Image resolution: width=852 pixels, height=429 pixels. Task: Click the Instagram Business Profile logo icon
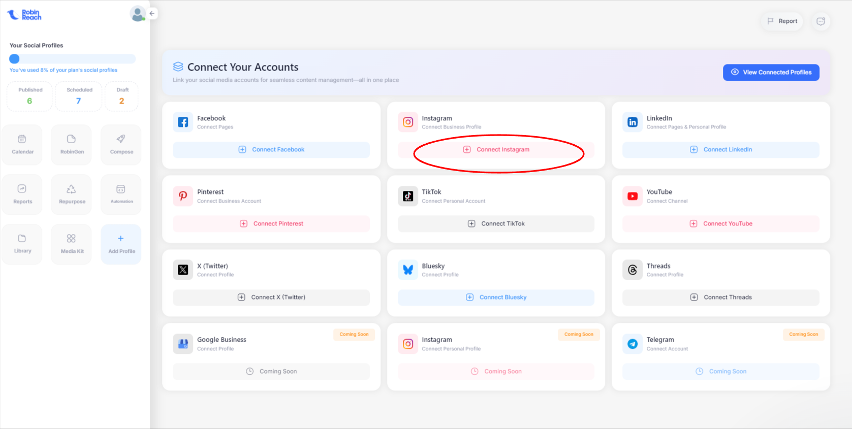click(x=408, y=122)
